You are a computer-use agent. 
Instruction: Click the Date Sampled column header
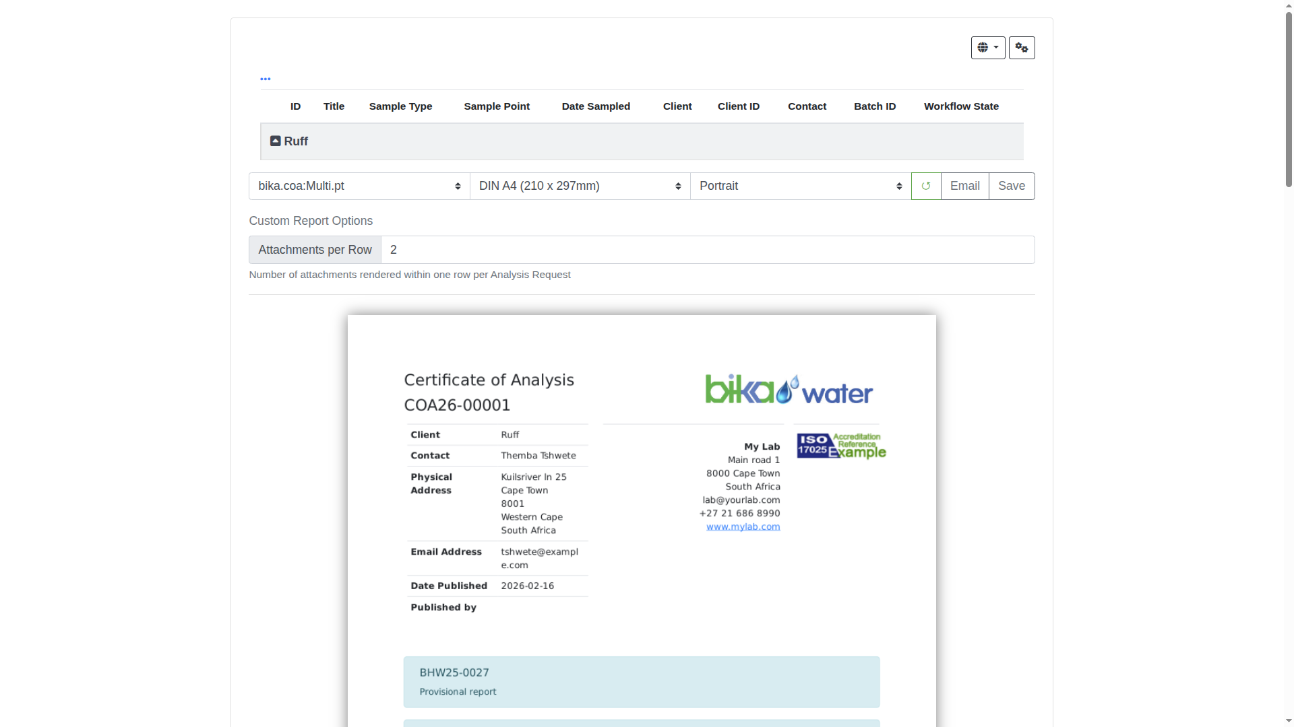coord(596,106)
